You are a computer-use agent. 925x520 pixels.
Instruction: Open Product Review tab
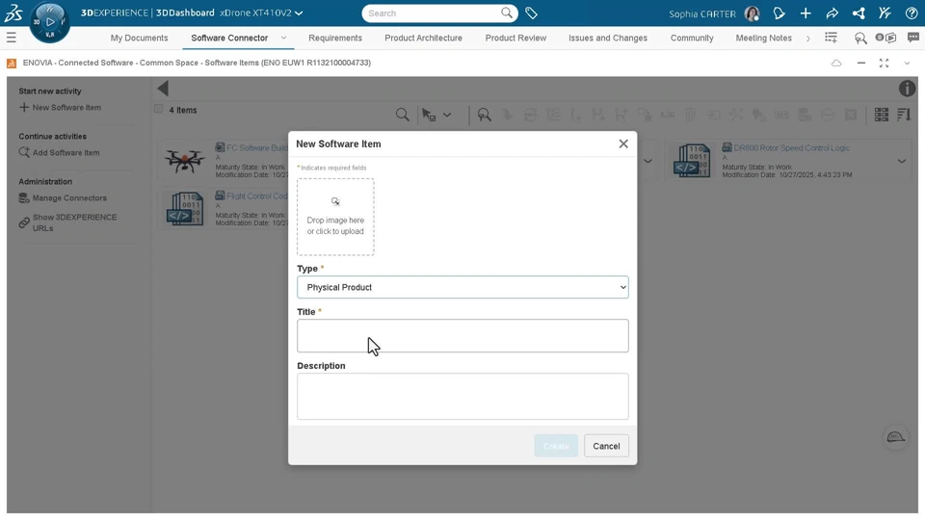coord(515,38)
